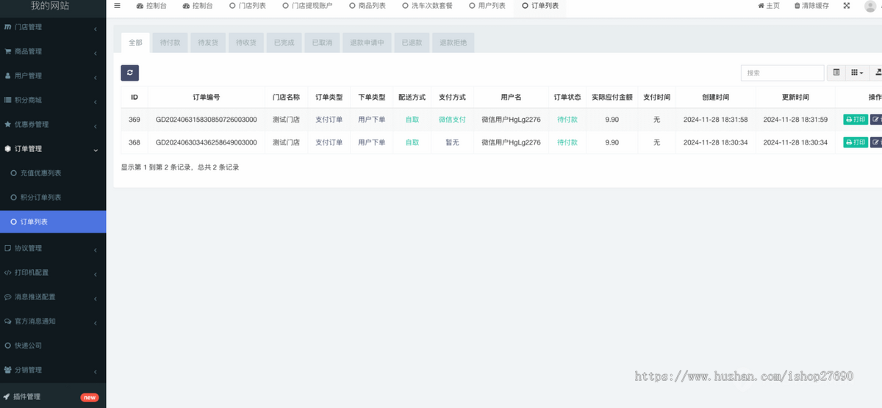Click the 打印 button for order 368
The image size is (882, 408).
[x=856, y=142]
